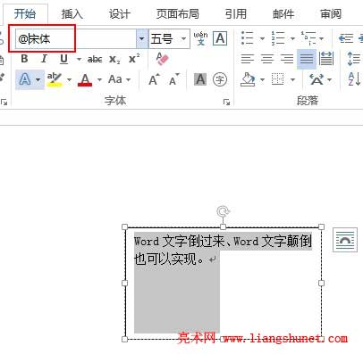The height and width of the screenshot is (354, 363).
Task: Click the @宋体 font name field
Action: (x=76, y=38)
